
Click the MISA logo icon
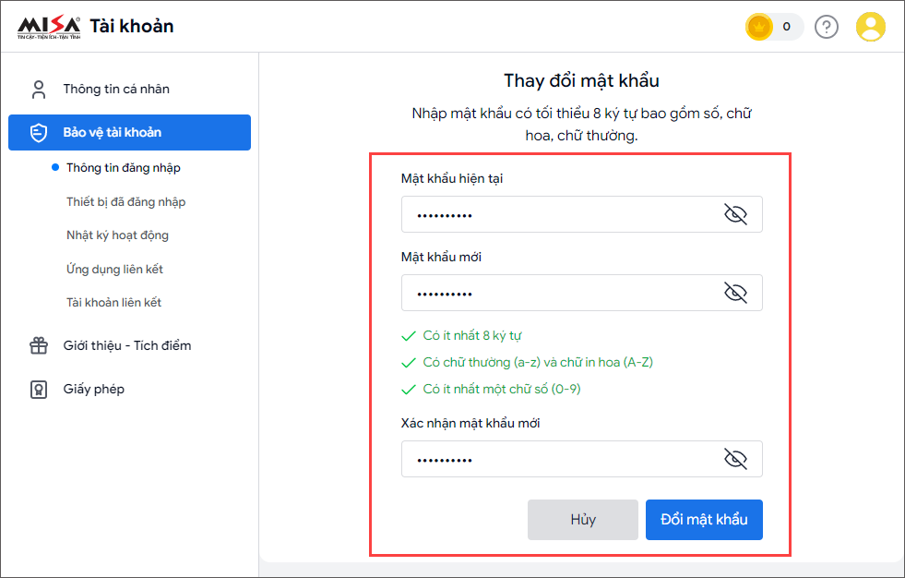(49, 27)
